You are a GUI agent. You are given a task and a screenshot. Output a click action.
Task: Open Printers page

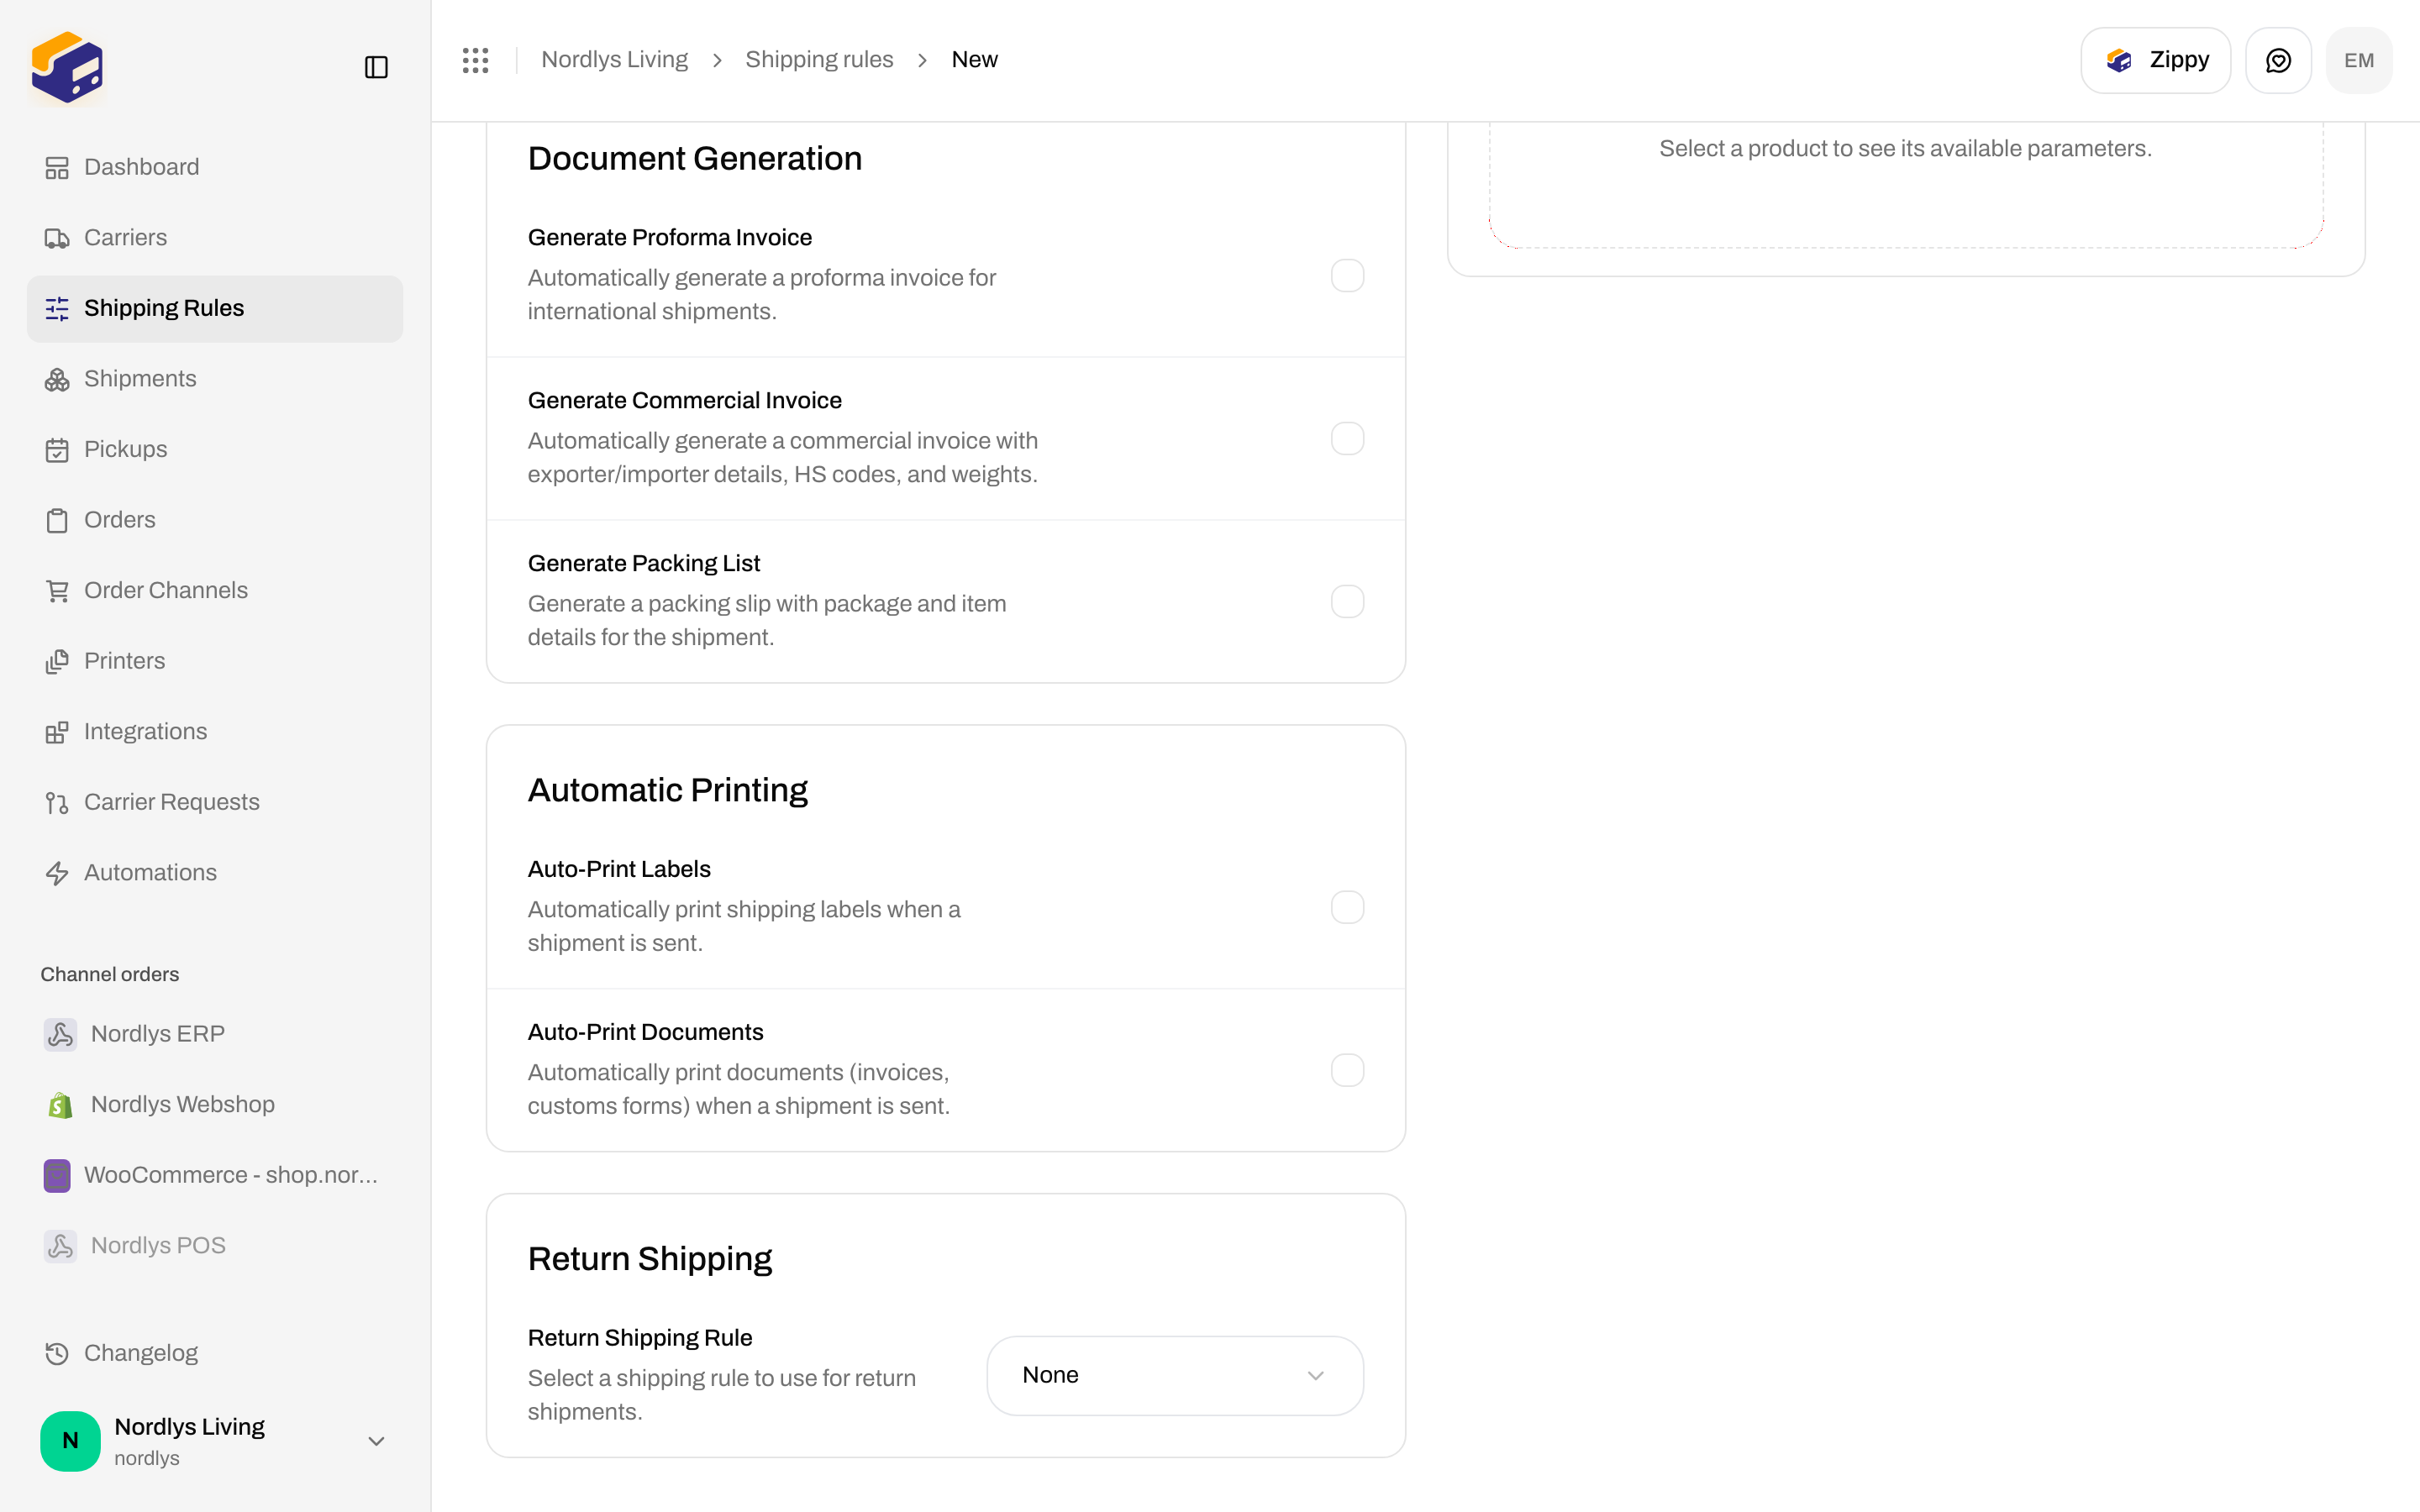[x=215, y=661]
